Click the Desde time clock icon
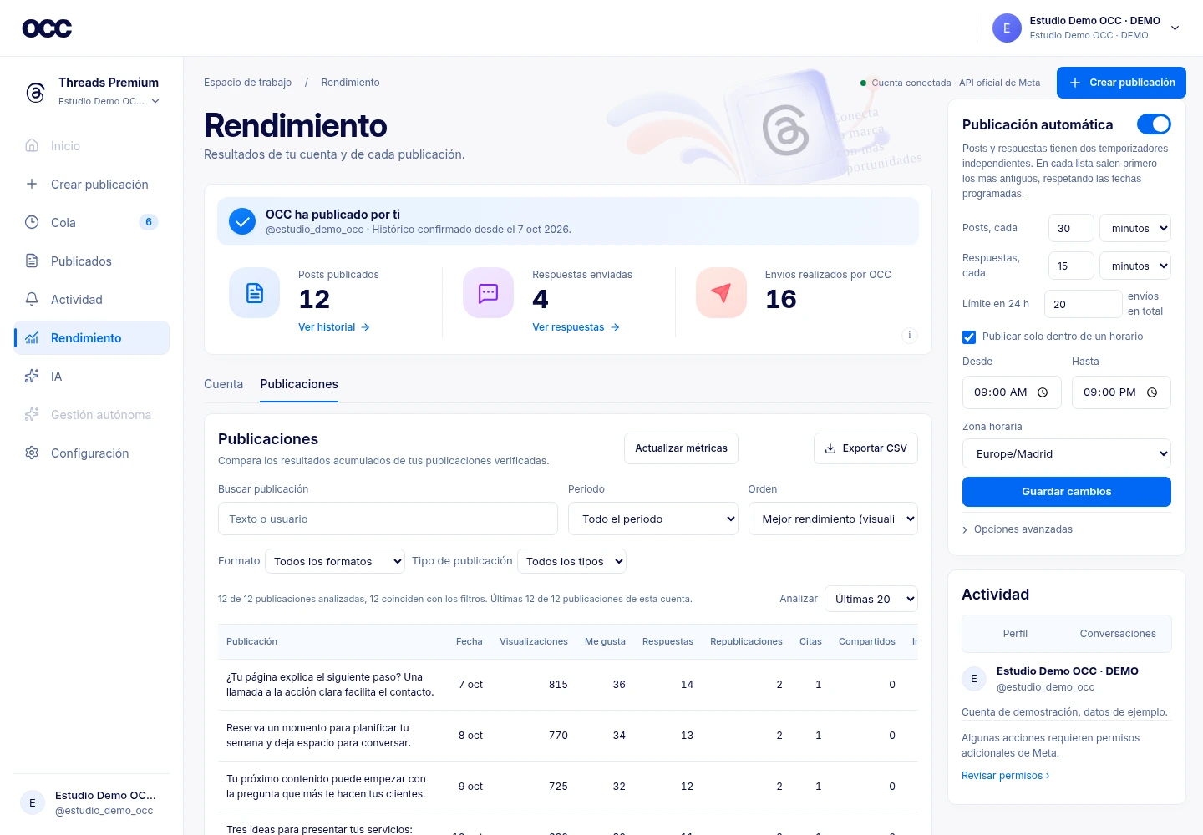This screenshot has width=1203, height=835. click(x=1043, y=392)
